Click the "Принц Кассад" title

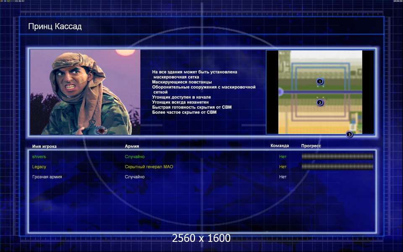tap(55, 26)
